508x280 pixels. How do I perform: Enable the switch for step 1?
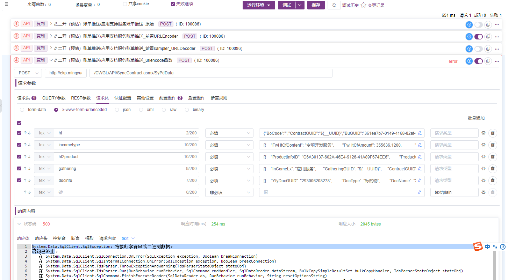click(x=479, y=24)
